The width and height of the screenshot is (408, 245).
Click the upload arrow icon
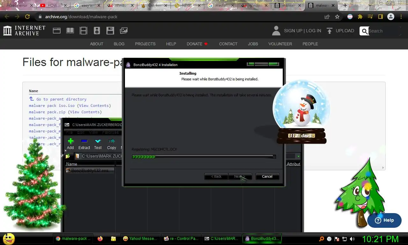(330, 31)
